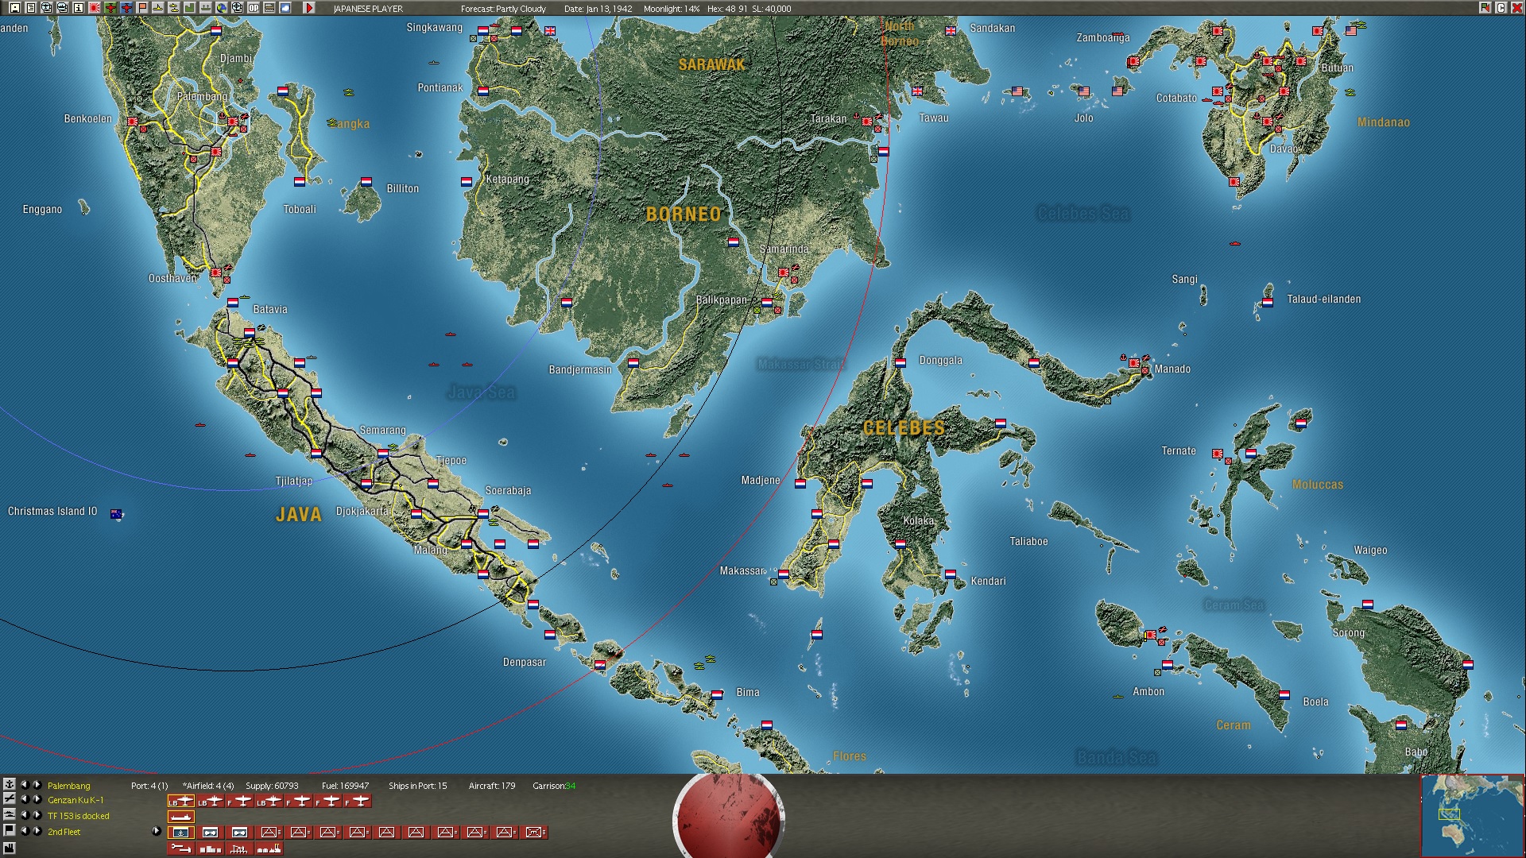
Task: Click the first stacked-screens aircraft icon
Action: [x=46, y=8]
